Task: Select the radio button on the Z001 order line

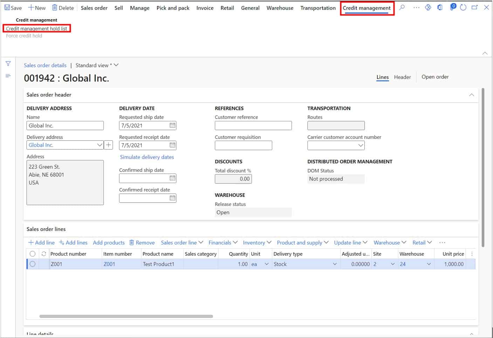Action: (33, 264)
